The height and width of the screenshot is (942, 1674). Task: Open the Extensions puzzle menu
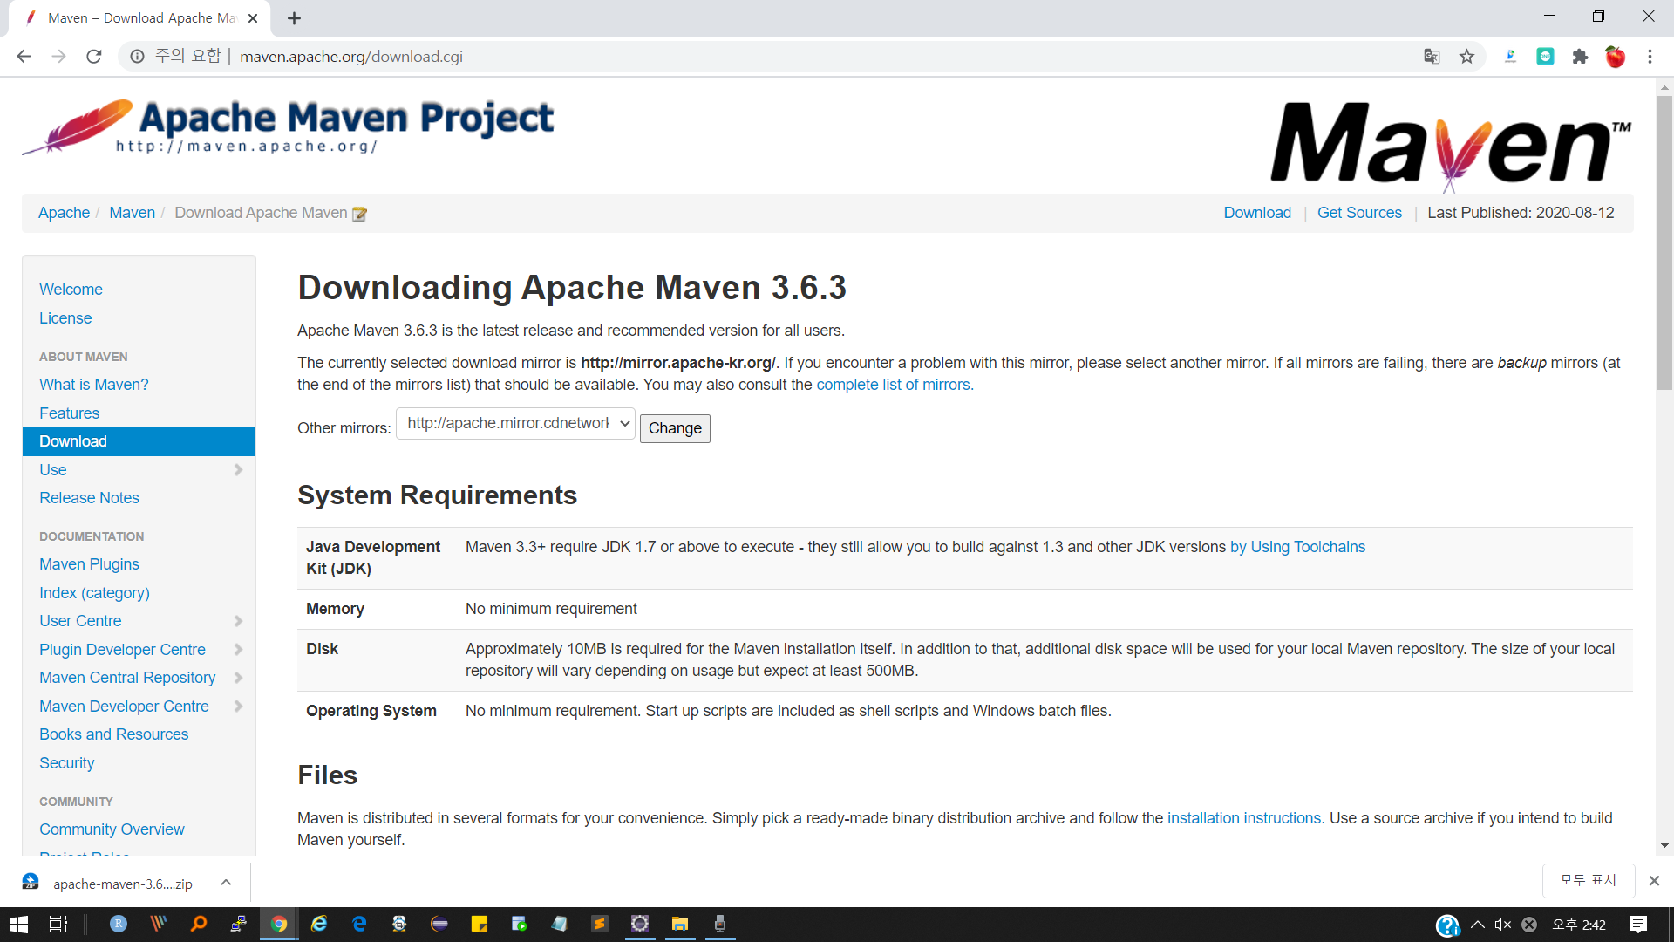pyautogui.click(x=1580, y=57)
